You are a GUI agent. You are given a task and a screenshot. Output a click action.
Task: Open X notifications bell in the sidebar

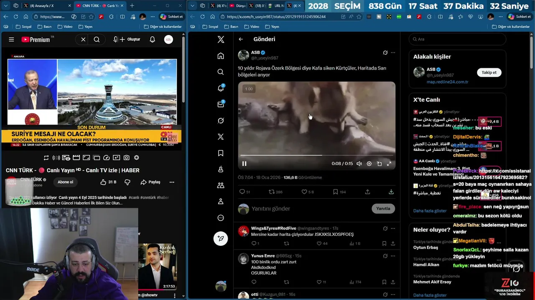pyautogui.click(x=221, y=88)
